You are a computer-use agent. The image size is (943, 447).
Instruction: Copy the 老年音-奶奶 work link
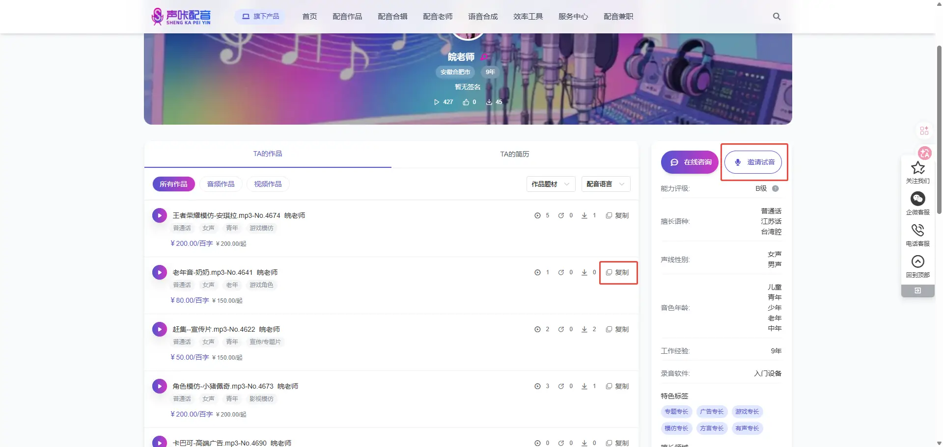point(617,272)
